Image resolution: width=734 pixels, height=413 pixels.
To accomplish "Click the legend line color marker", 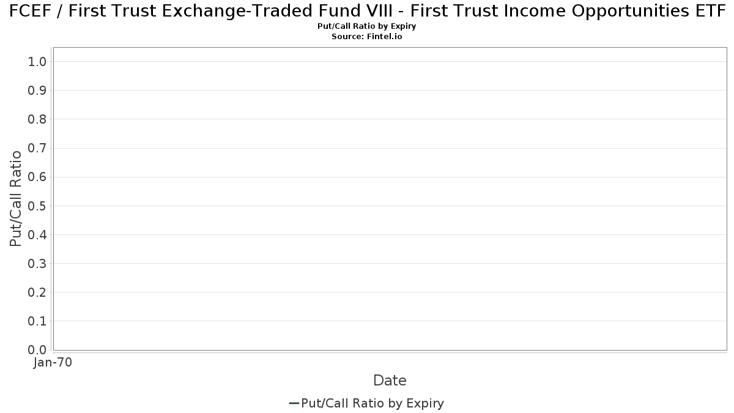I will (294, 403).
